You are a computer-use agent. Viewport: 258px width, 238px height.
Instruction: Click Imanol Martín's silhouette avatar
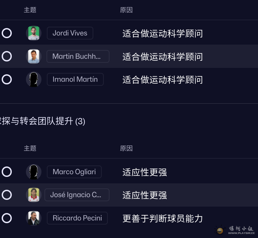click(x=34, y=79)
